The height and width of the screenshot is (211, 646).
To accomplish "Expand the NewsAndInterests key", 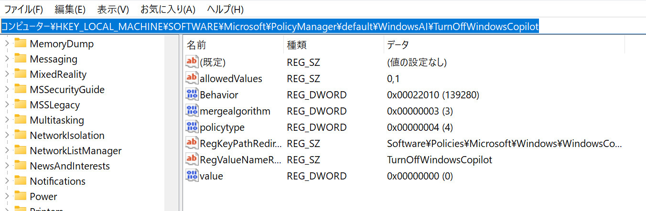I will point(7,166).
